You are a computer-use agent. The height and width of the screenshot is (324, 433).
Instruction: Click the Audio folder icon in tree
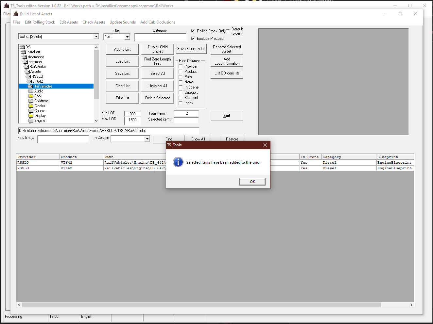tap(31, 91)
